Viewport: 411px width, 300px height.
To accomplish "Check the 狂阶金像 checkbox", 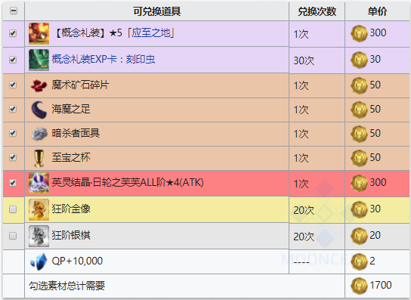I will click(x=13, y=209).
